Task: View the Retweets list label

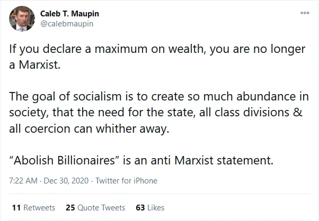Action: click(39, 208)
